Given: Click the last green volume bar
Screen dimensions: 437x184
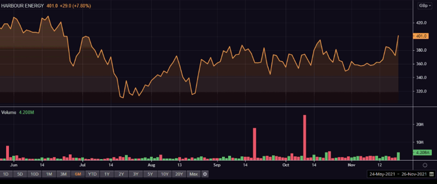Looking at the screenshot, I should 398,156.
